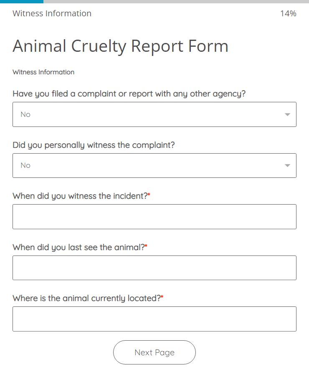Focus the "When did you witness the incident" field

tap(154, 217)
